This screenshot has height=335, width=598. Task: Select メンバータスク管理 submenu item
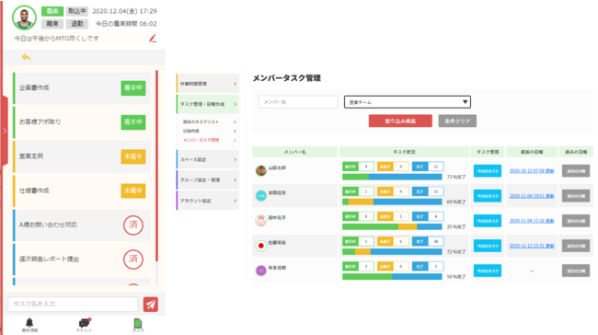(x=209, y=140)
